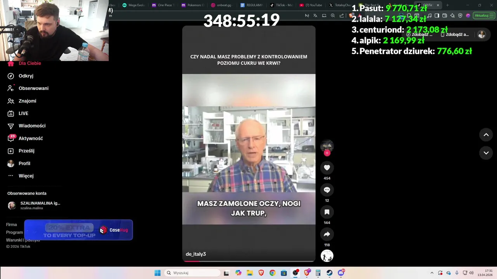This screenshot has height=279, width=497.
Task: Click the browser share page icon
Action: 342,15
